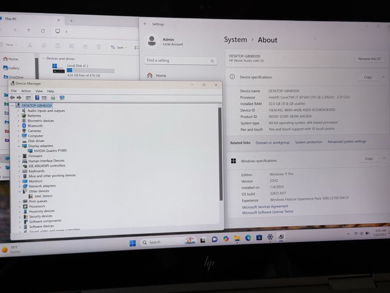
Task: Click the Device Manager forward arrow icon
Action: pyautogui.click(x=19, y=97)
